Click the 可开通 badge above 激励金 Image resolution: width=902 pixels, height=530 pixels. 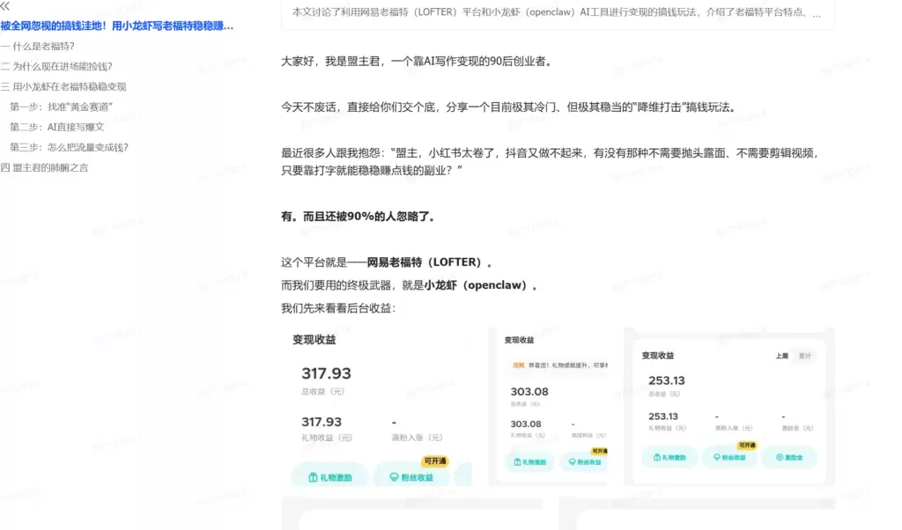(747, 445)
